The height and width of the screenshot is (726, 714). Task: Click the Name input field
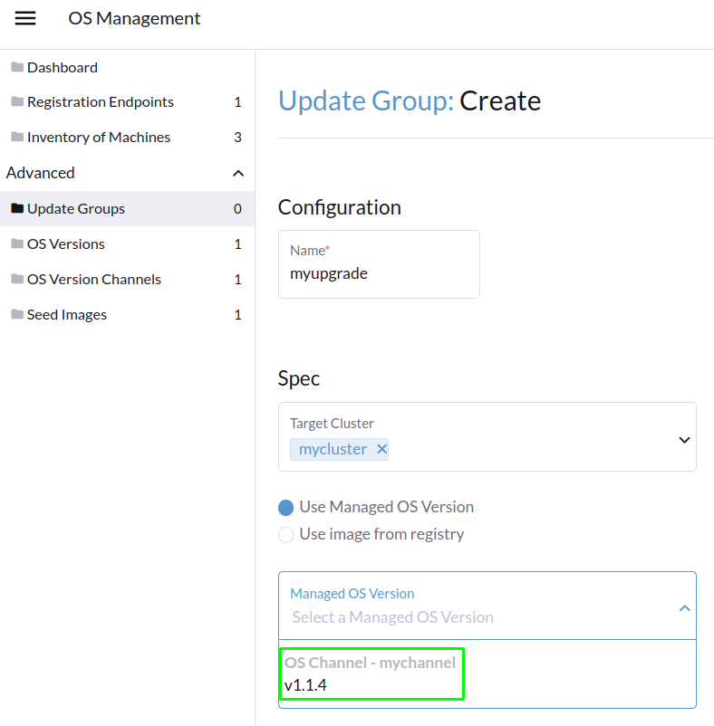379,273
